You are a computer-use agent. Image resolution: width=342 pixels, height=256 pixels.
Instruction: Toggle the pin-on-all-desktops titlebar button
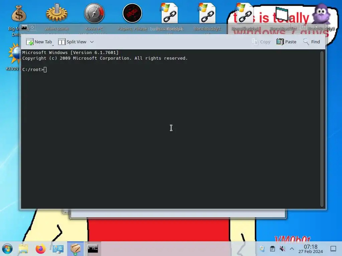[32, 27]
